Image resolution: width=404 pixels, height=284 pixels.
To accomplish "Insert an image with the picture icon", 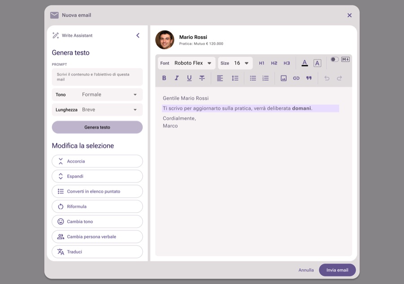I will pos(284,78).
